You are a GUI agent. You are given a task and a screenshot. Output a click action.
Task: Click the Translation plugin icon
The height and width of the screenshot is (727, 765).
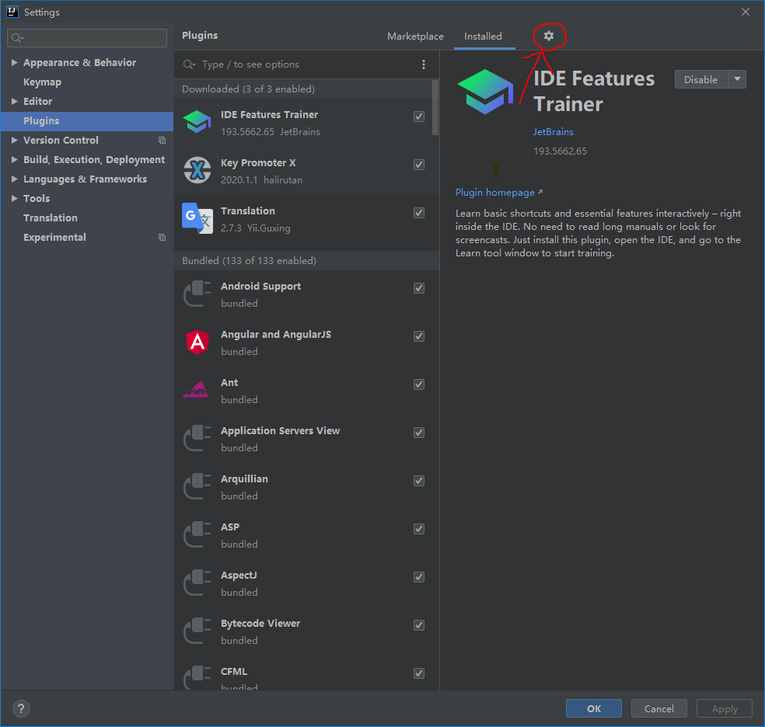pos(197,218)
